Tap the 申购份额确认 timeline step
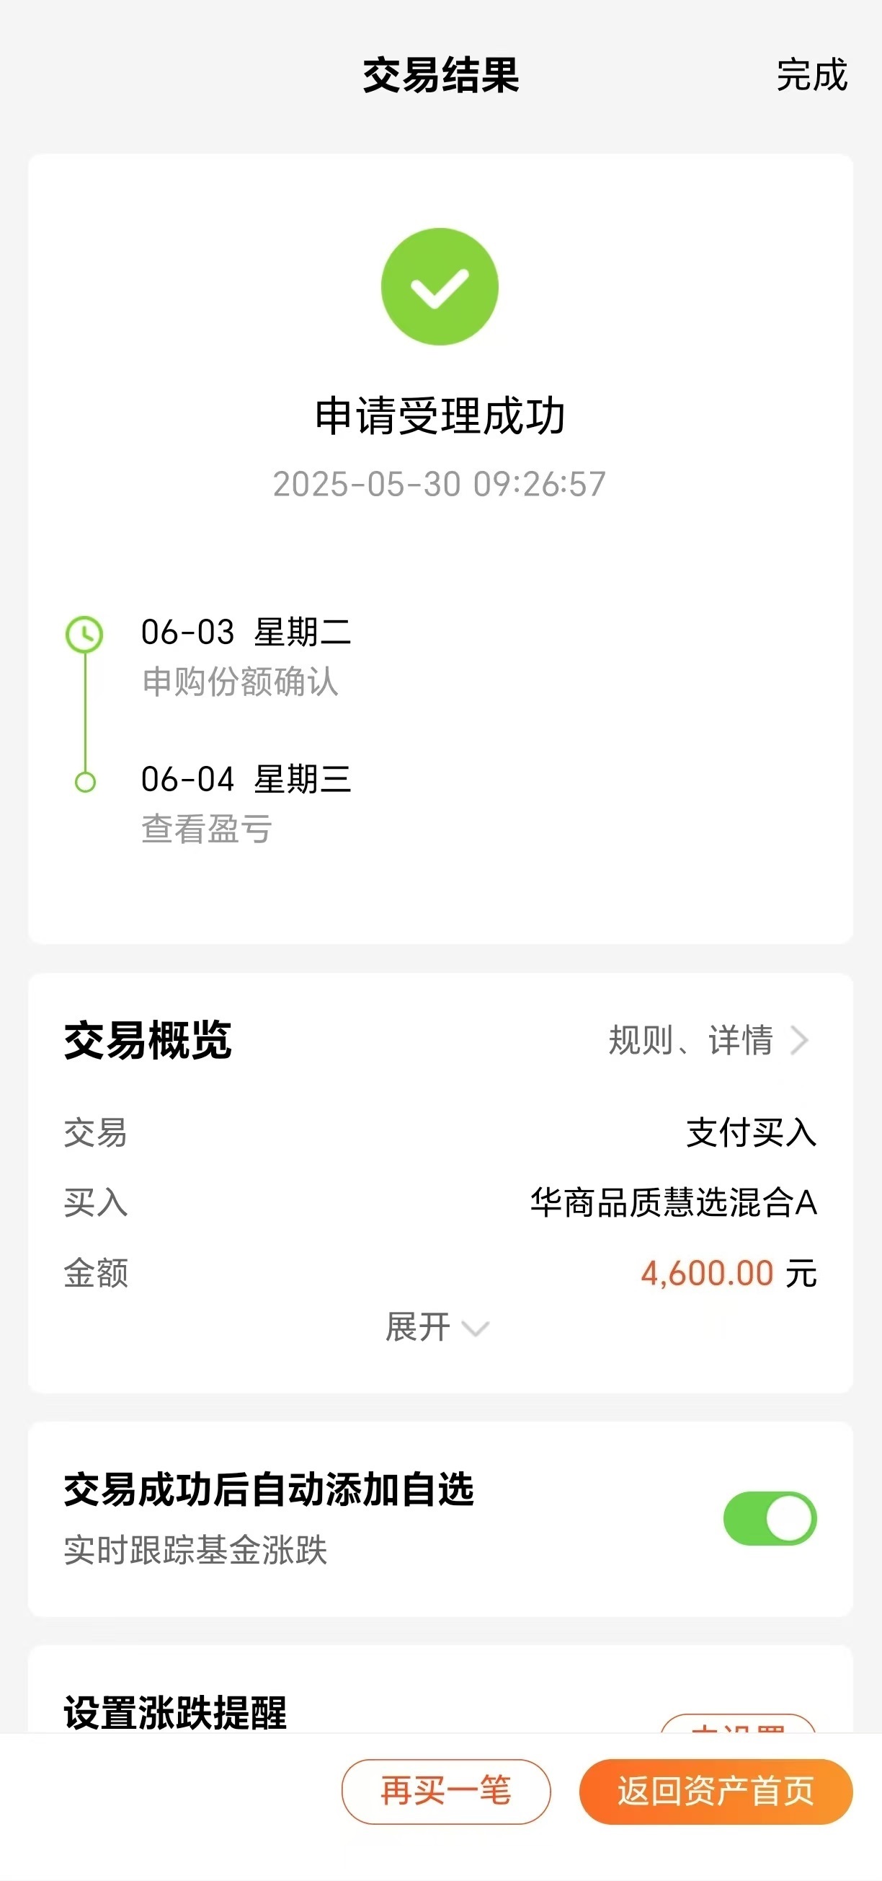 240,682
